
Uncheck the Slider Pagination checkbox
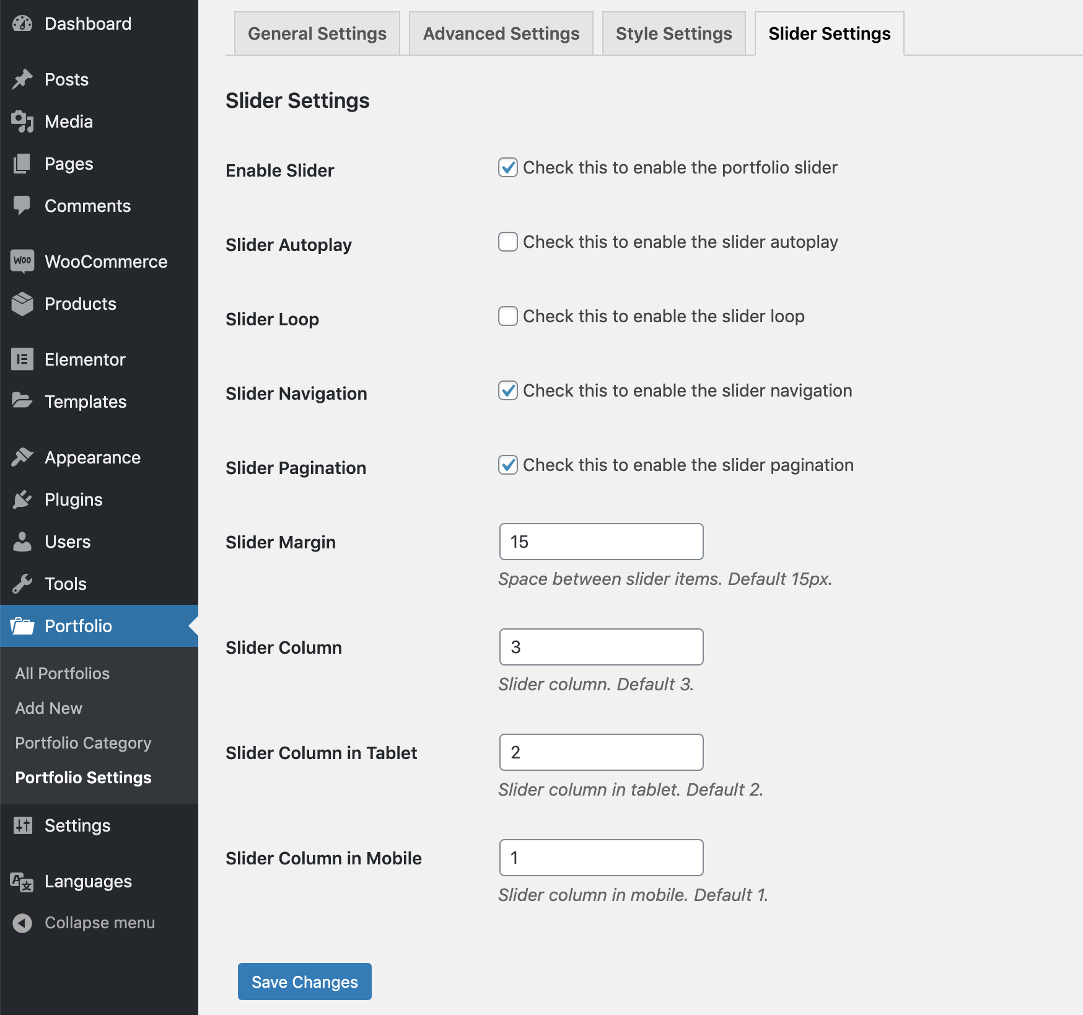(508, 465)
